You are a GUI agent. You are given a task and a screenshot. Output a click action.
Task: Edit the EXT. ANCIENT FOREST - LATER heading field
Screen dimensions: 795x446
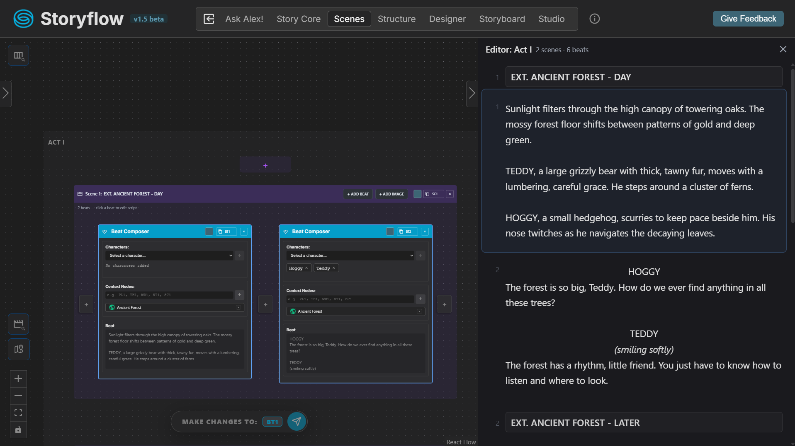click(644, 423)
